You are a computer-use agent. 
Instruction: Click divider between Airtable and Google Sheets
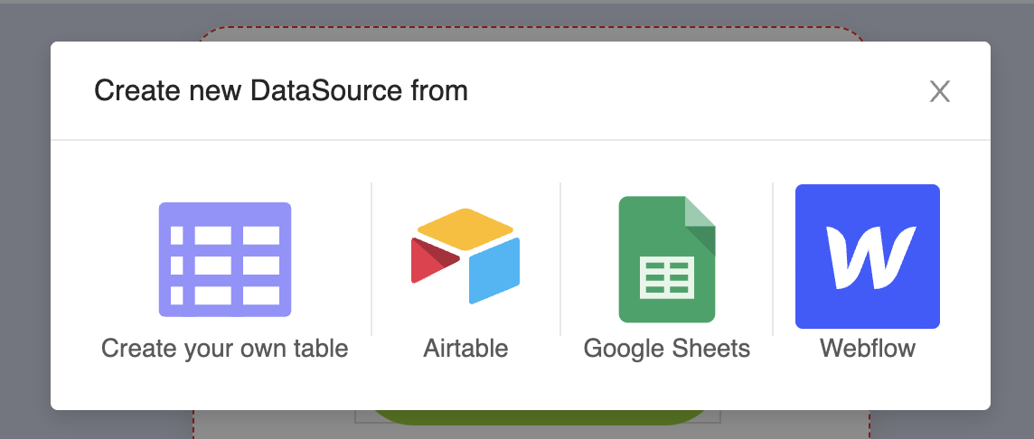(560, 259)
